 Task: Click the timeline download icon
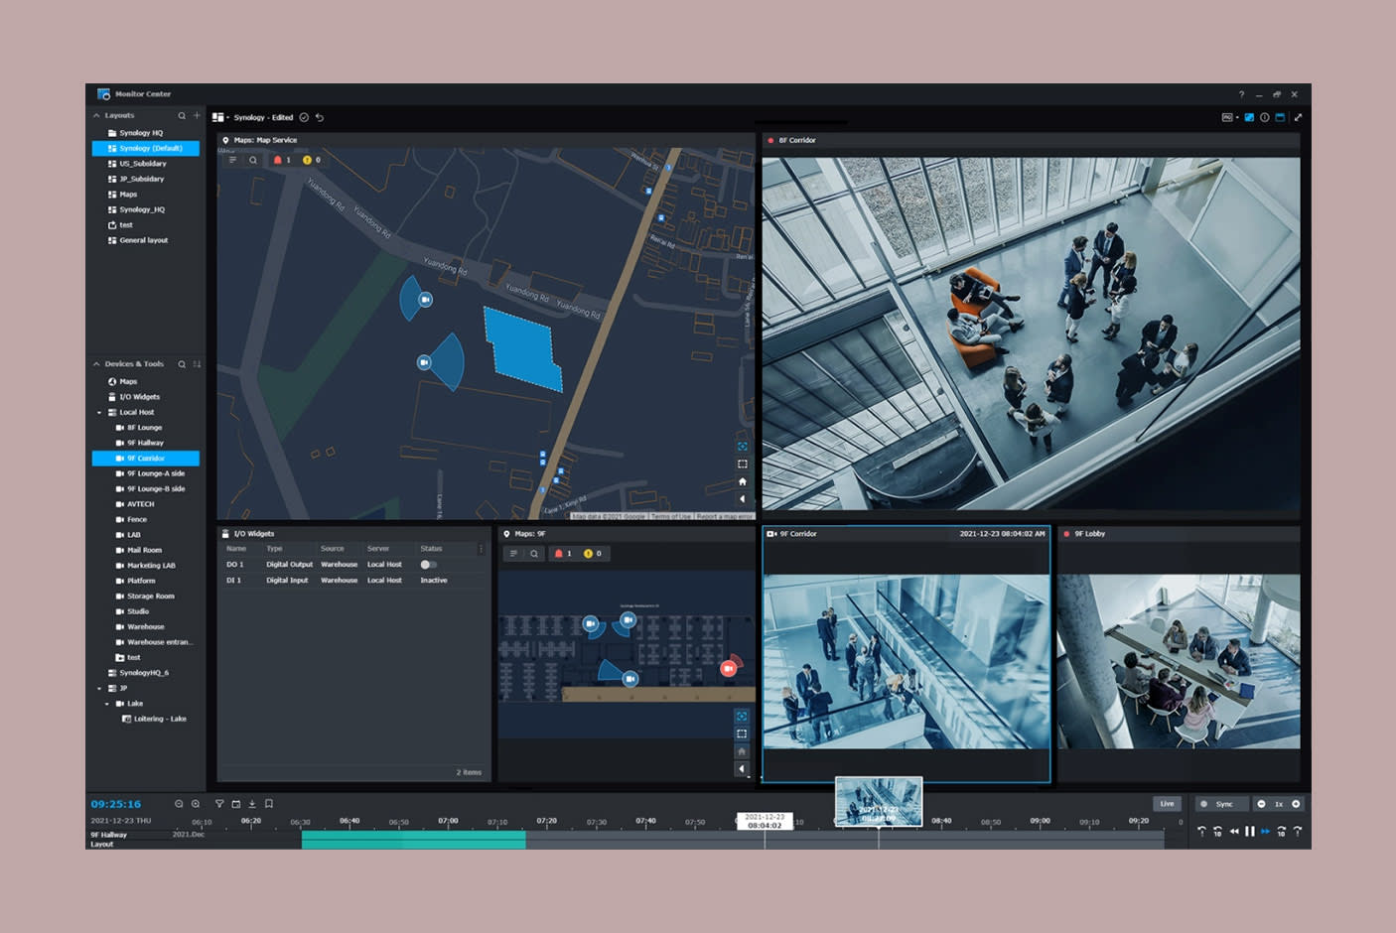coord(252,804)
